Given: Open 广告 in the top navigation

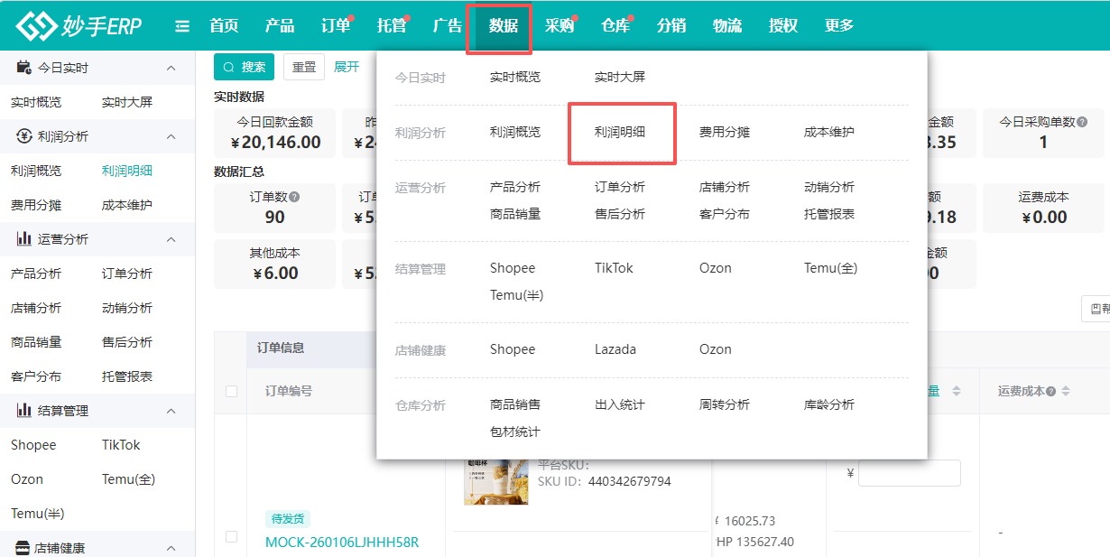Looking at the screenshot, I should point(448,26).
